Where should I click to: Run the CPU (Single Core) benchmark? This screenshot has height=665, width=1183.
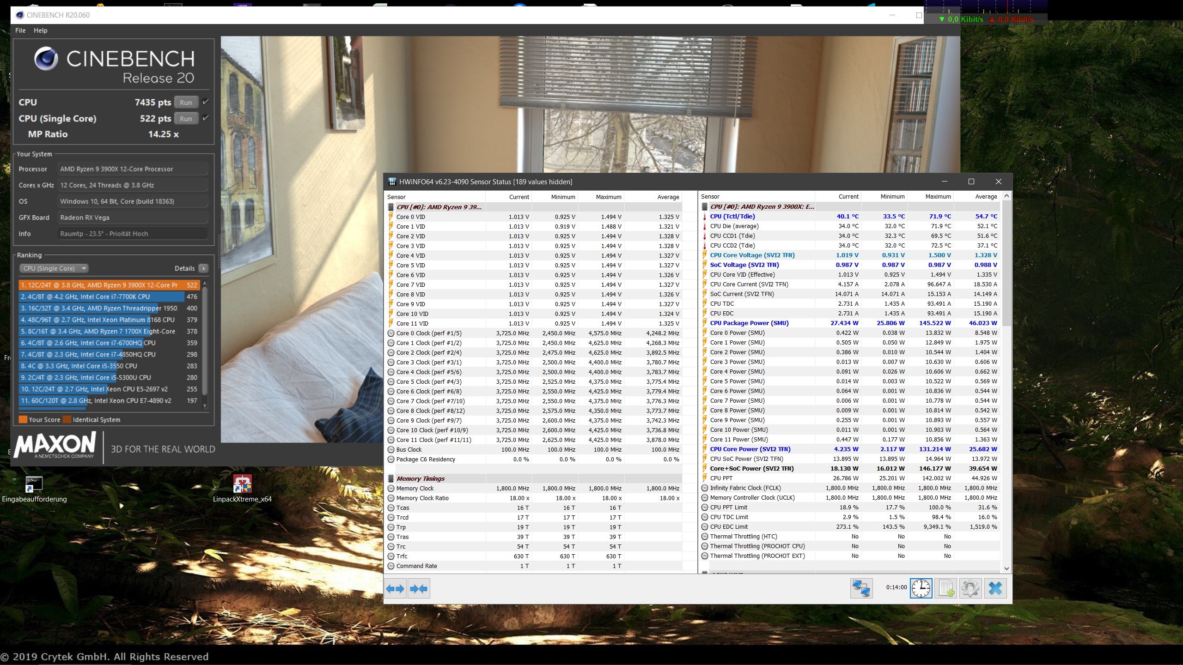coord(186,119)
